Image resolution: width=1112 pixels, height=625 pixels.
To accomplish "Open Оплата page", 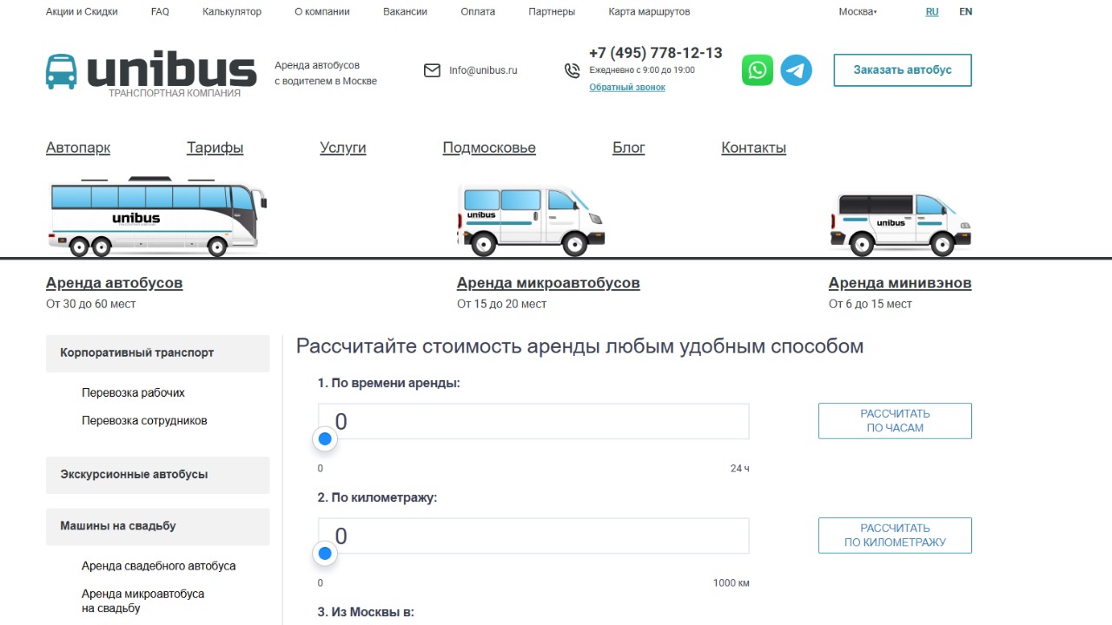I will pyautogui.click(x=478, y=12).
